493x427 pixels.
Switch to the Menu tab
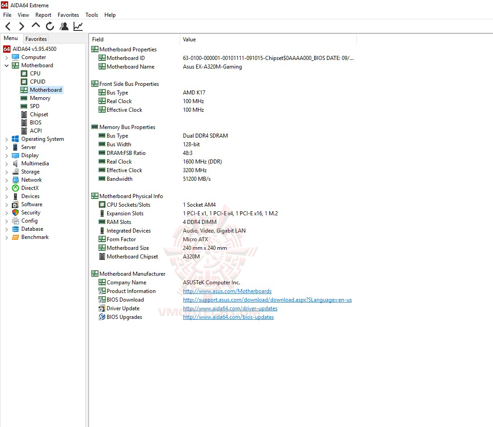pos(11,38)
